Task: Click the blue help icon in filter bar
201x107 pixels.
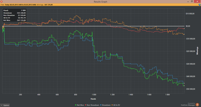Action: pyautogui.click(x=200, y=5)
